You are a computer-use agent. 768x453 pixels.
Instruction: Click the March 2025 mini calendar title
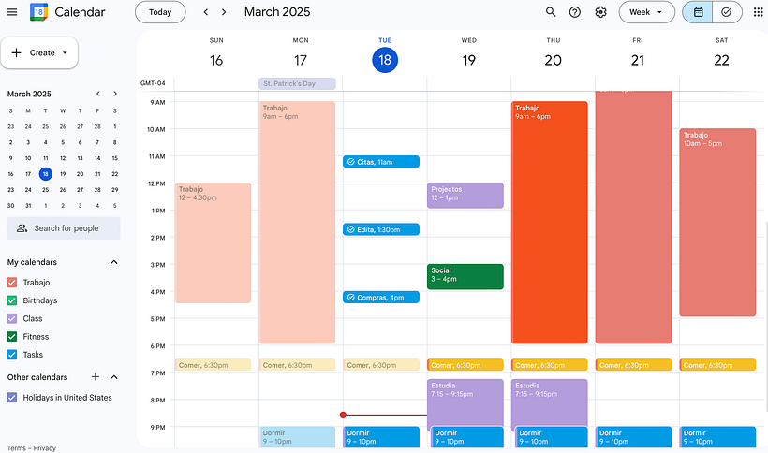pos(29,94)
